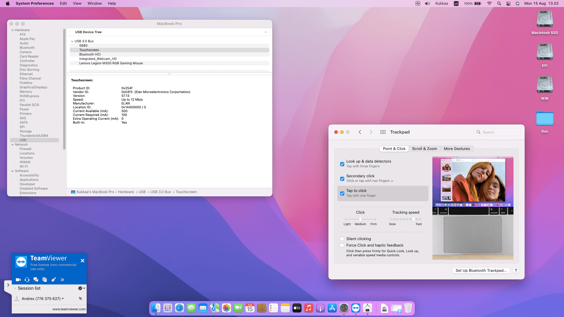This screenshot has height=317, width=564.
Task: Disable Tap to click checkbox
Action: (x=342, y=193)
